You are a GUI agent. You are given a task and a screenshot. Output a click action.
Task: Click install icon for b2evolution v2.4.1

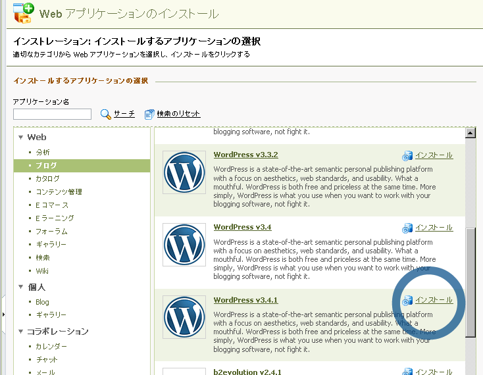click(x=407, y=372)
